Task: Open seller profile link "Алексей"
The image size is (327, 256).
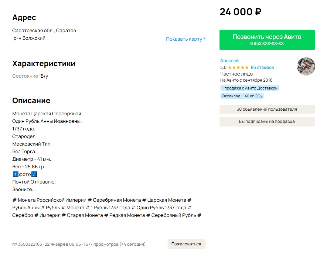Action: point(229,61)
